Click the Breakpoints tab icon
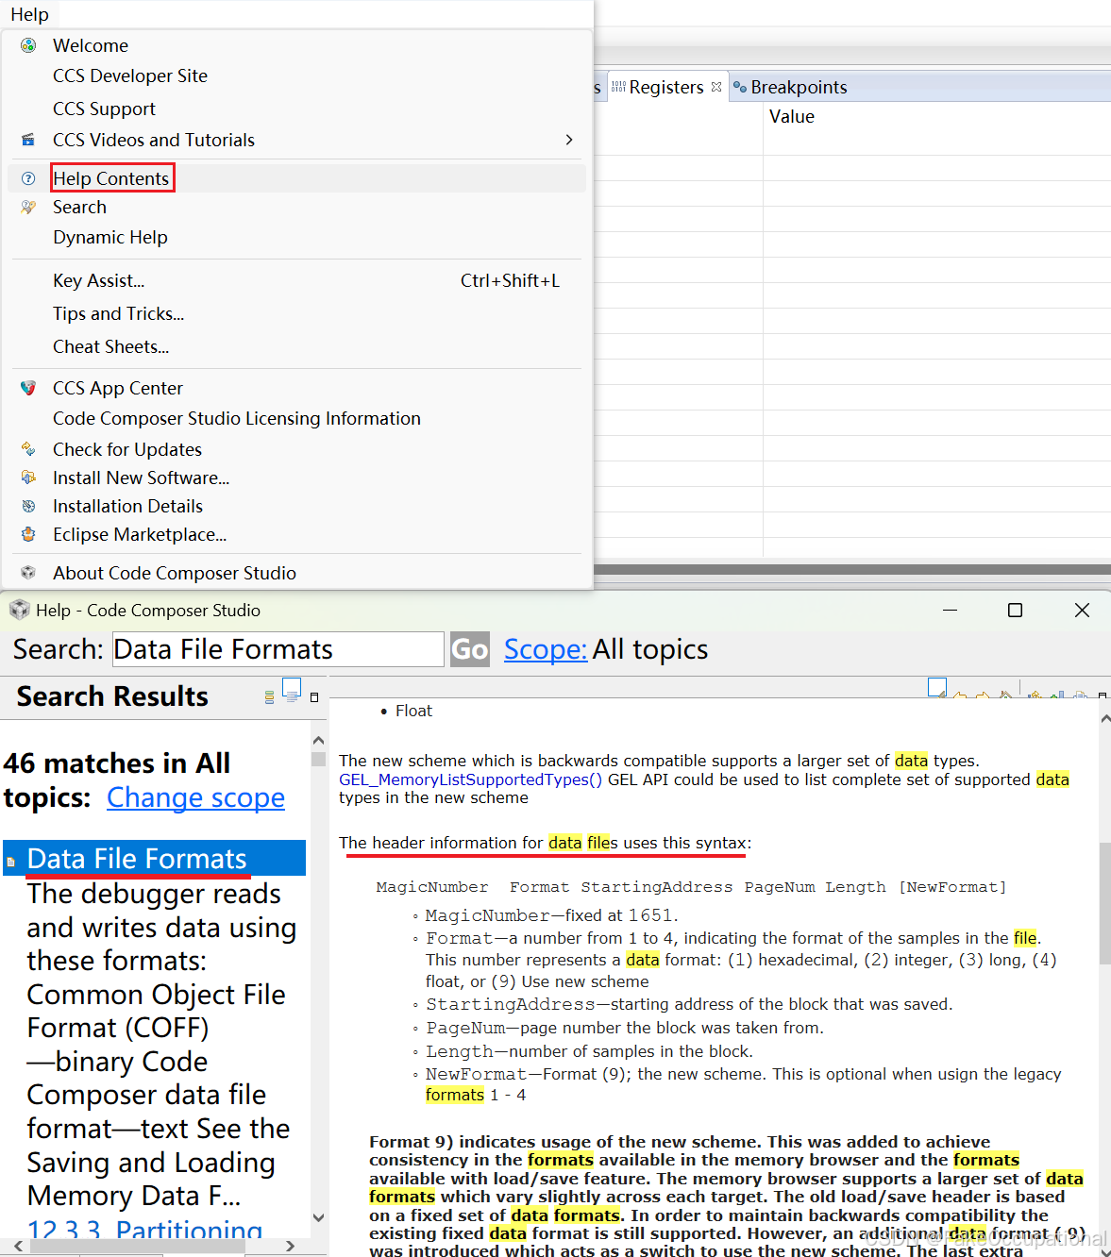 click(740, 87)
